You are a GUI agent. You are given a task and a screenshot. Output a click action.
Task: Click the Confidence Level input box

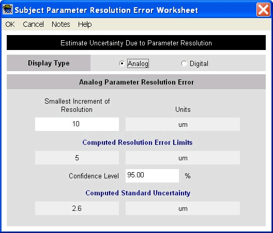tap(152, 176)
